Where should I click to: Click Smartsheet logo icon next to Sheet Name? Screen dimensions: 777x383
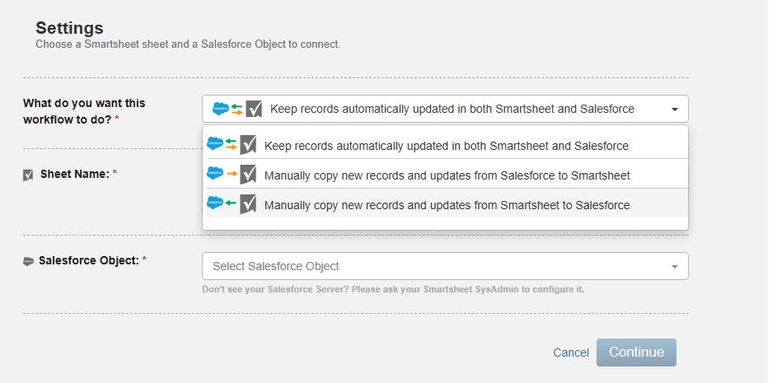[x=28, y=175]
